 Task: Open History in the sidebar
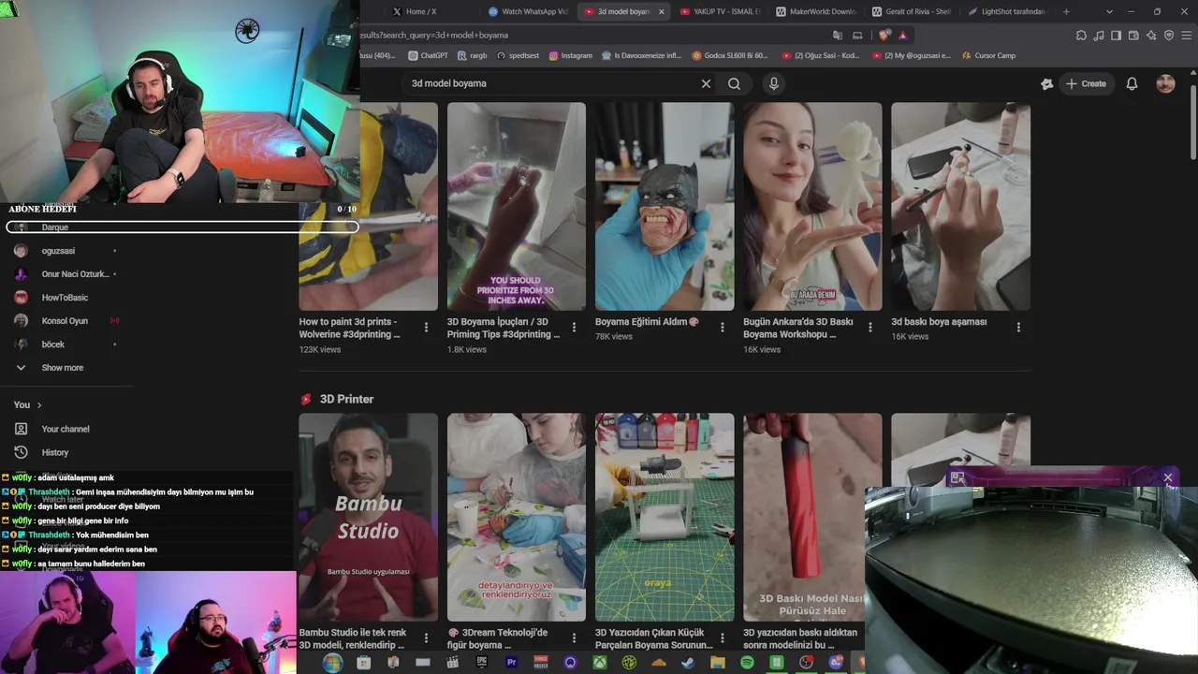(55, 452)
